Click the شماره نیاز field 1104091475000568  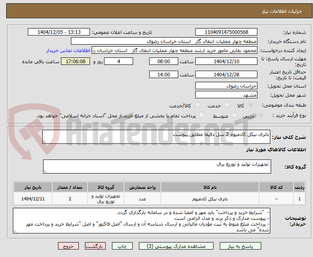(x=226, y=32)
